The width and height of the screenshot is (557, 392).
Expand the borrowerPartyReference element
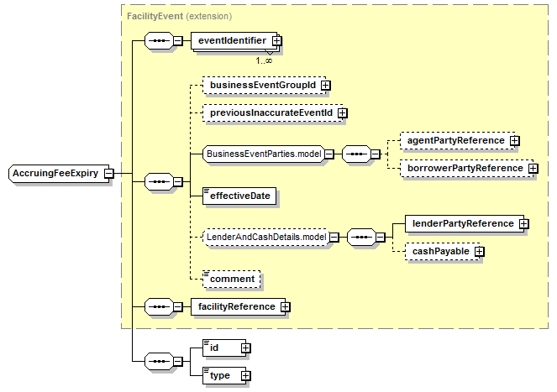click(533, 169)
